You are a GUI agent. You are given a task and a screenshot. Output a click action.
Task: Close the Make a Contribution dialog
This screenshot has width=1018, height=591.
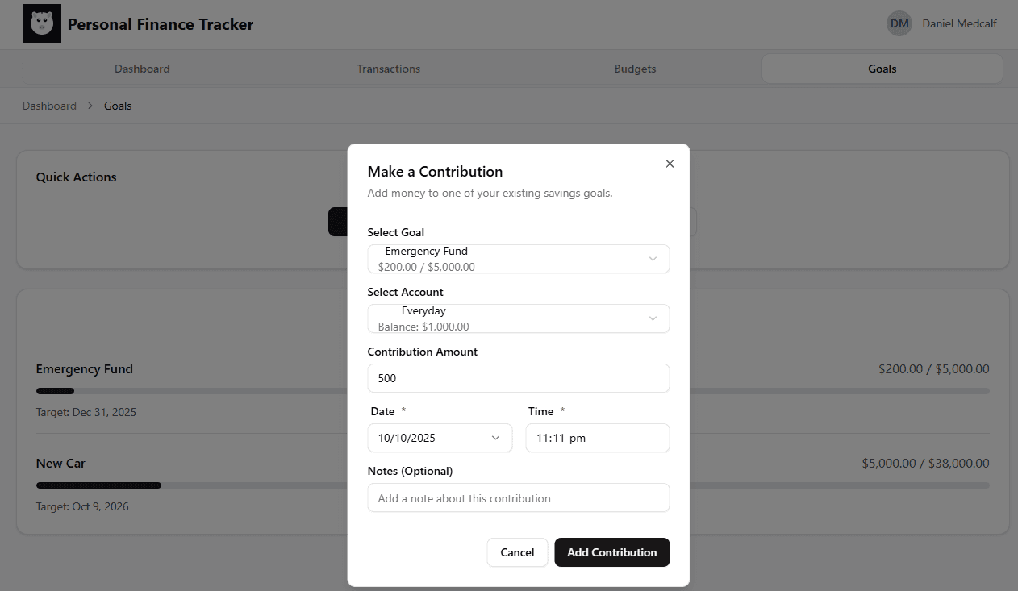pyautogui.click(x=670, y=164)
